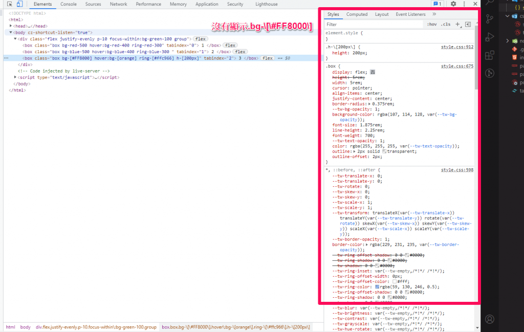
Task: Open the Accounts icon in the VS Code activity bar
Action: 490,319
